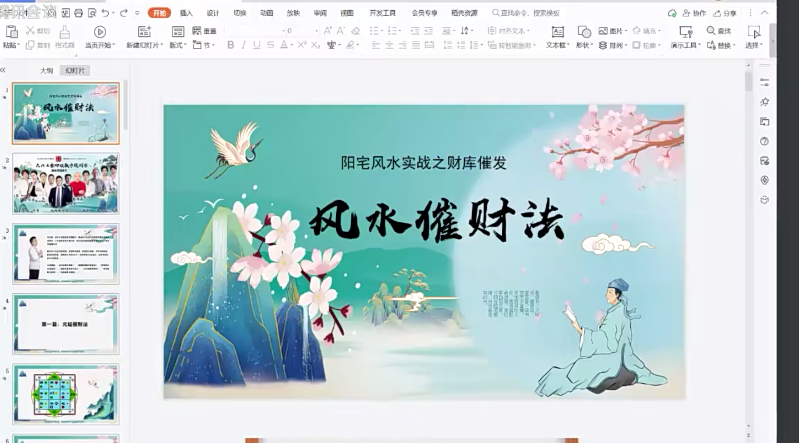The width and height of the screenshot is (799, 443).
Task: Toggle Bold formatting
Action: [x=230, y=45]
